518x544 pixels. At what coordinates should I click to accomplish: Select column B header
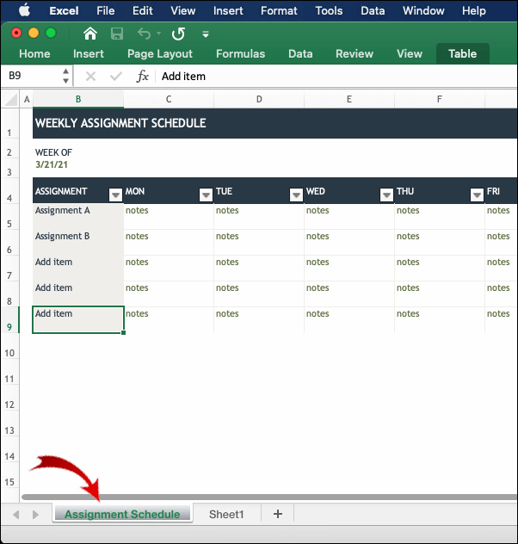tap(78, 99)
